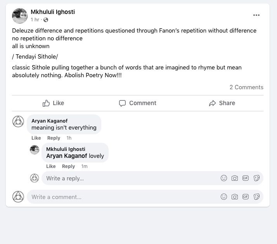The height and width of the screenshot is (244, 277).
Task: Add a sticker to the reply
Action: tap(256, 178)
